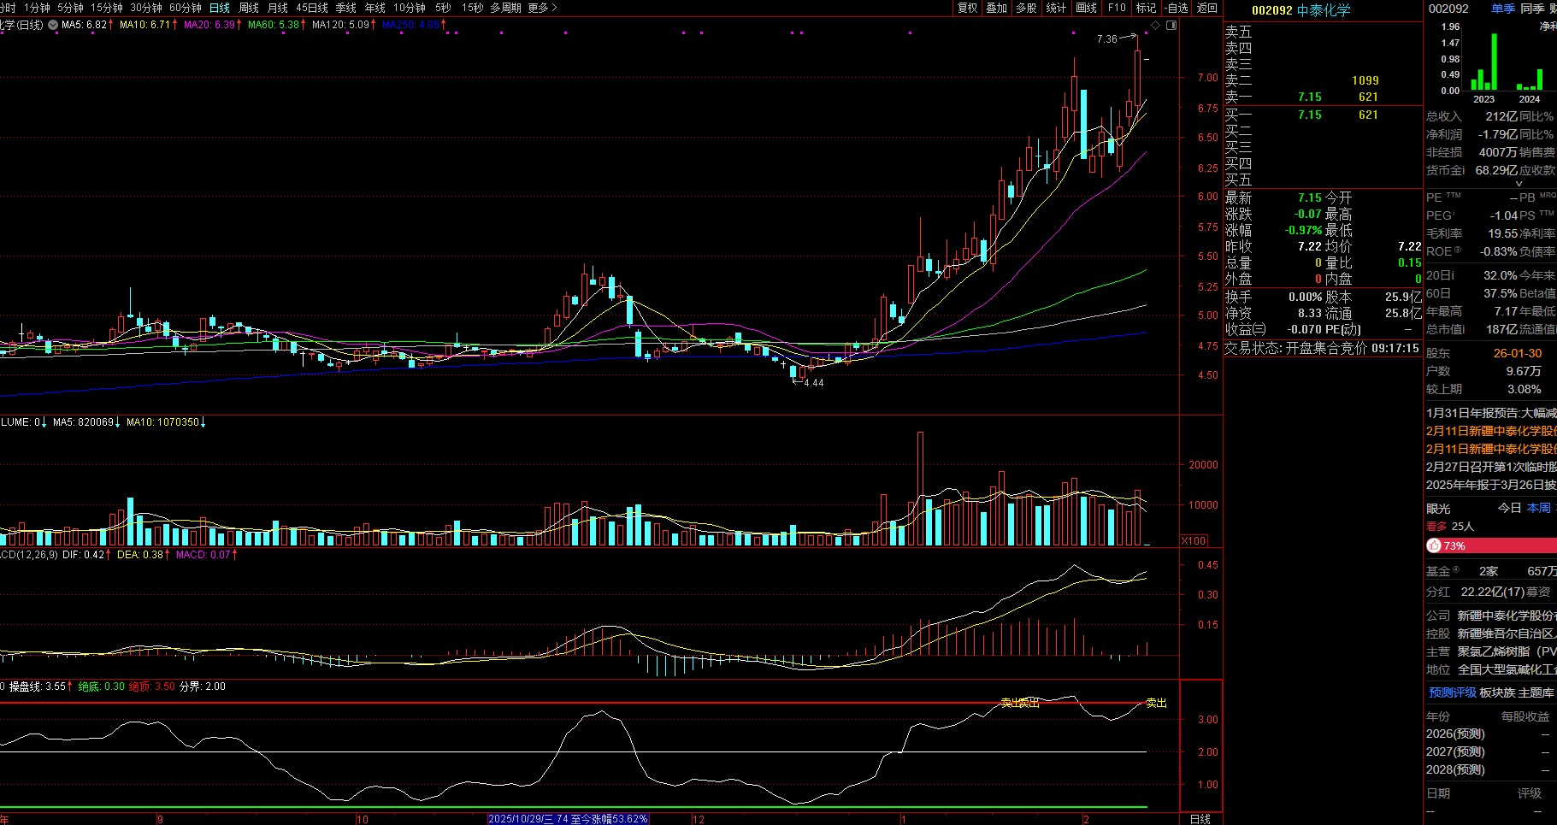1557x825 pixels.
Task: Open the 60分钟 period chart
Action: [186, 8]
